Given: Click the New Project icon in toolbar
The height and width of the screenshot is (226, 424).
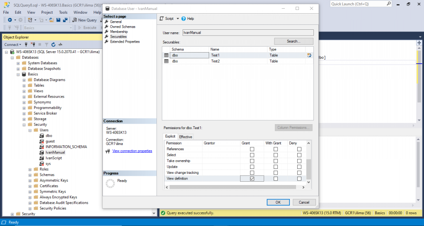Looking at the screenshot, I should click(30, 20).
